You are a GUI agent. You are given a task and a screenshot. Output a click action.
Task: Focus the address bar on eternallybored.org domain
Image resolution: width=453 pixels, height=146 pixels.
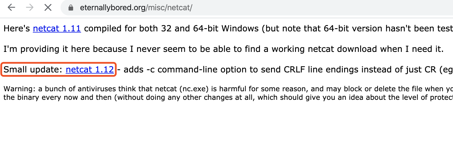[113, 8]
